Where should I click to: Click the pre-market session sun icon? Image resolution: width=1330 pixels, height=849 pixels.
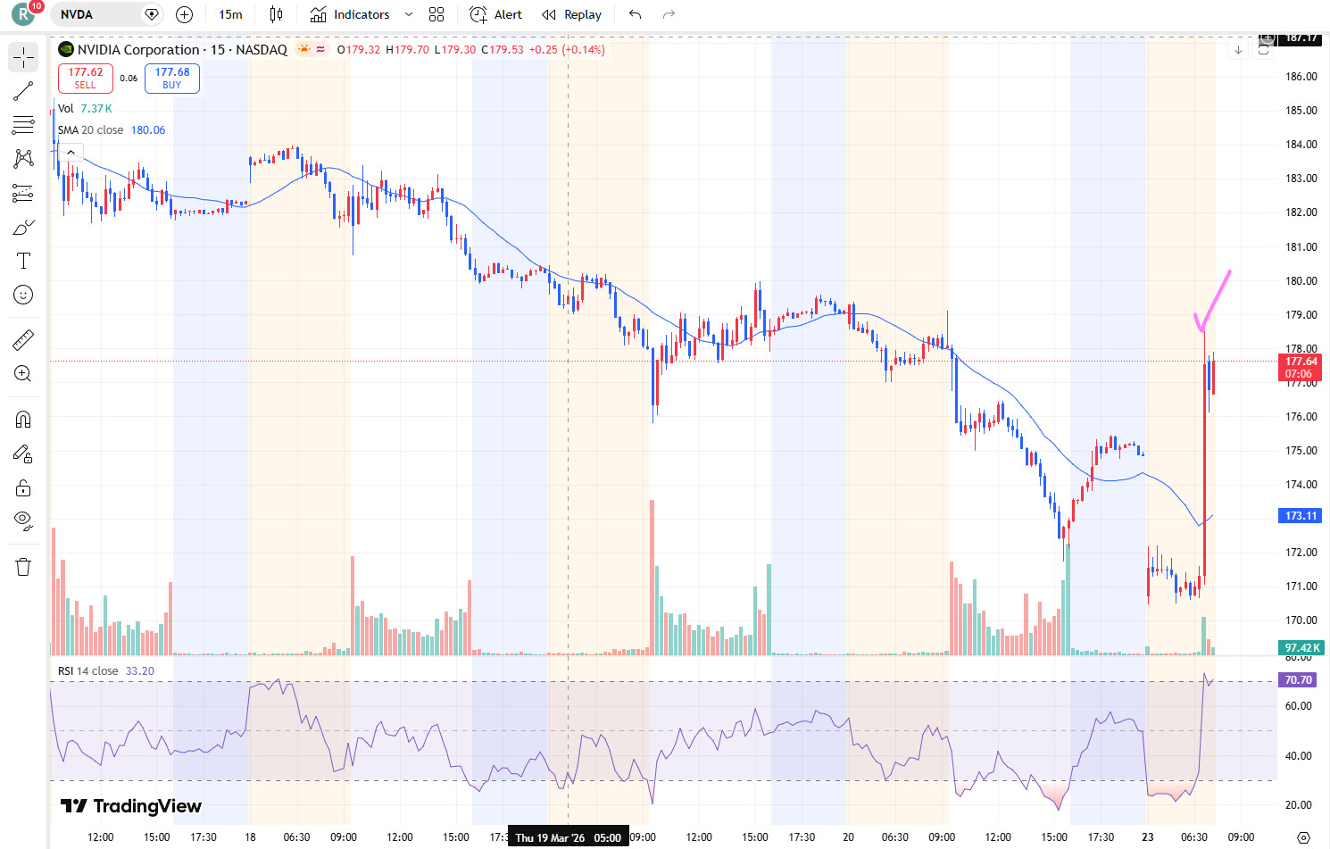click(x=304, y=49)
